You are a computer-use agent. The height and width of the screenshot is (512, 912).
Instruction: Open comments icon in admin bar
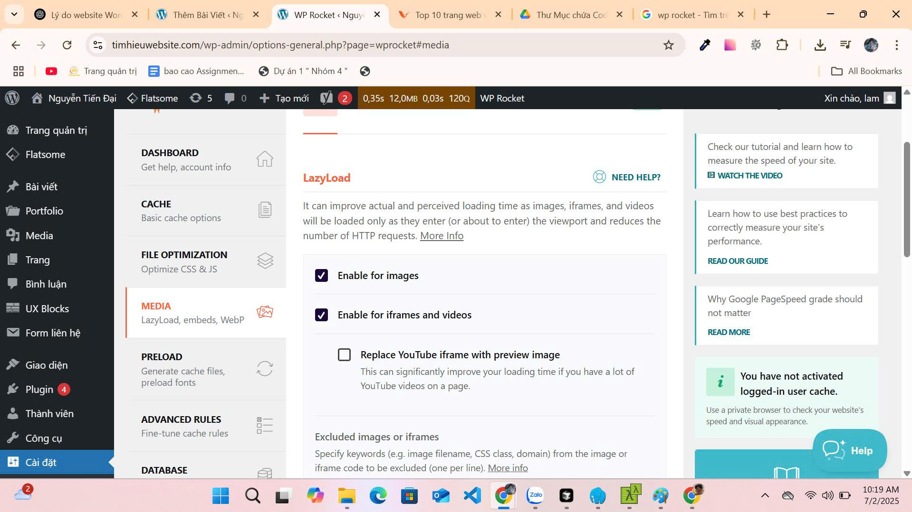pyautogui.click(x=235, y=98)
